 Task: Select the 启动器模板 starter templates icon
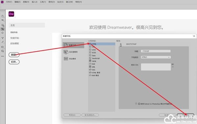[x=66, y=52]
